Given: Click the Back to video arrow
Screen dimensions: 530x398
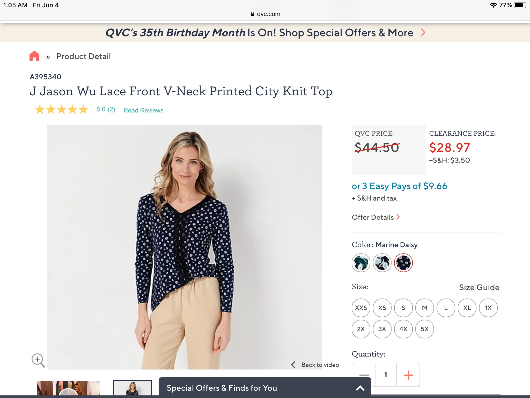Looking at the screenshot, I should [x=293, y=365].
